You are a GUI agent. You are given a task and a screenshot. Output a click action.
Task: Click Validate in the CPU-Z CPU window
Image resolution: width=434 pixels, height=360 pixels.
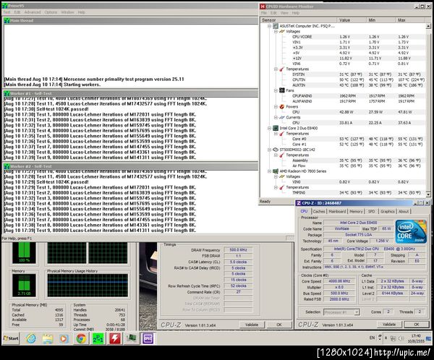pos(389,325)
